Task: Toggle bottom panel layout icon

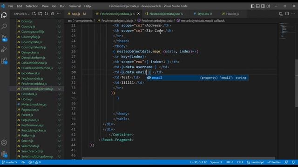Action: [257, 6]
